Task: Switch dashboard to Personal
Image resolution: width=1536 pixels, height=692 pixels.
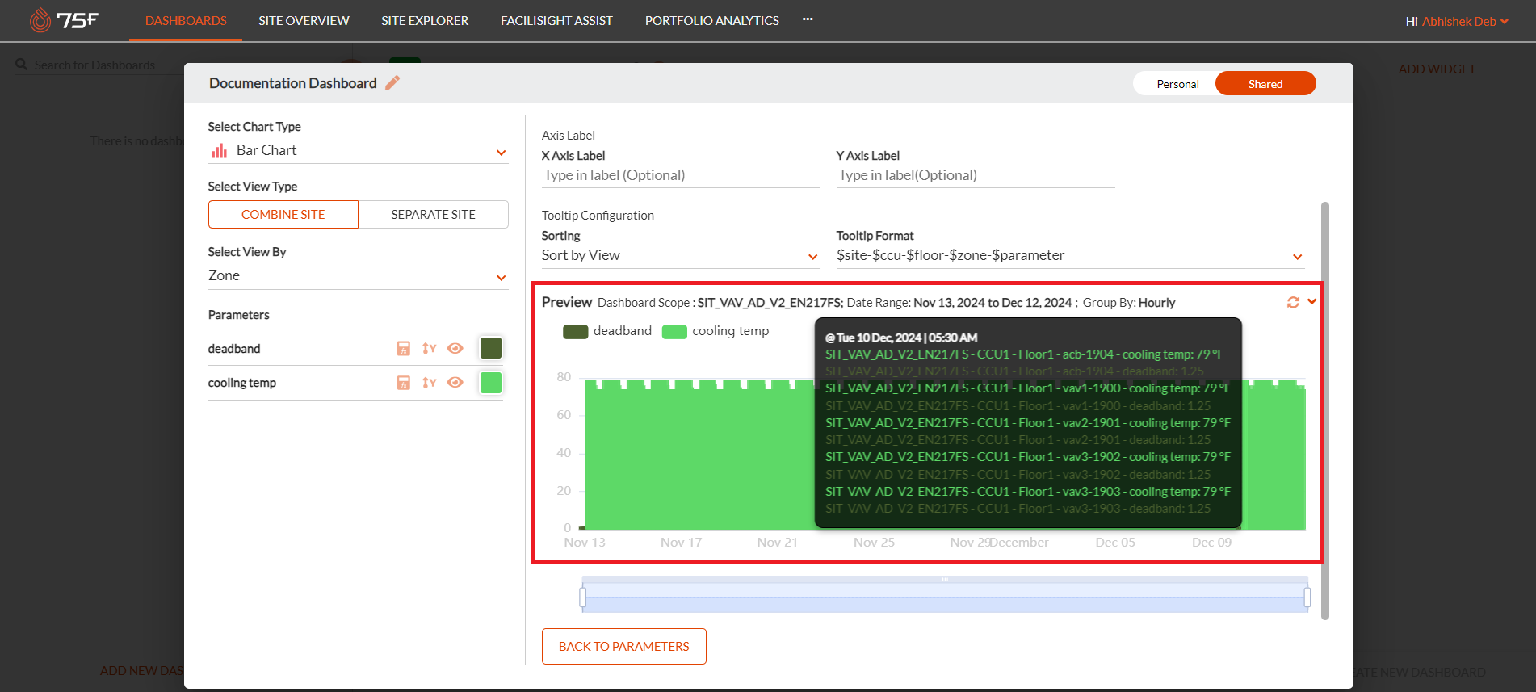Action: (x=1177, y=84)
